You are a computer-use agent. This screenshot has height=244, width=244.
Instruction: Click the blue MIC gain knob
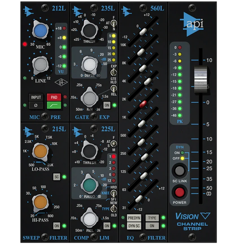click(40, 30)
